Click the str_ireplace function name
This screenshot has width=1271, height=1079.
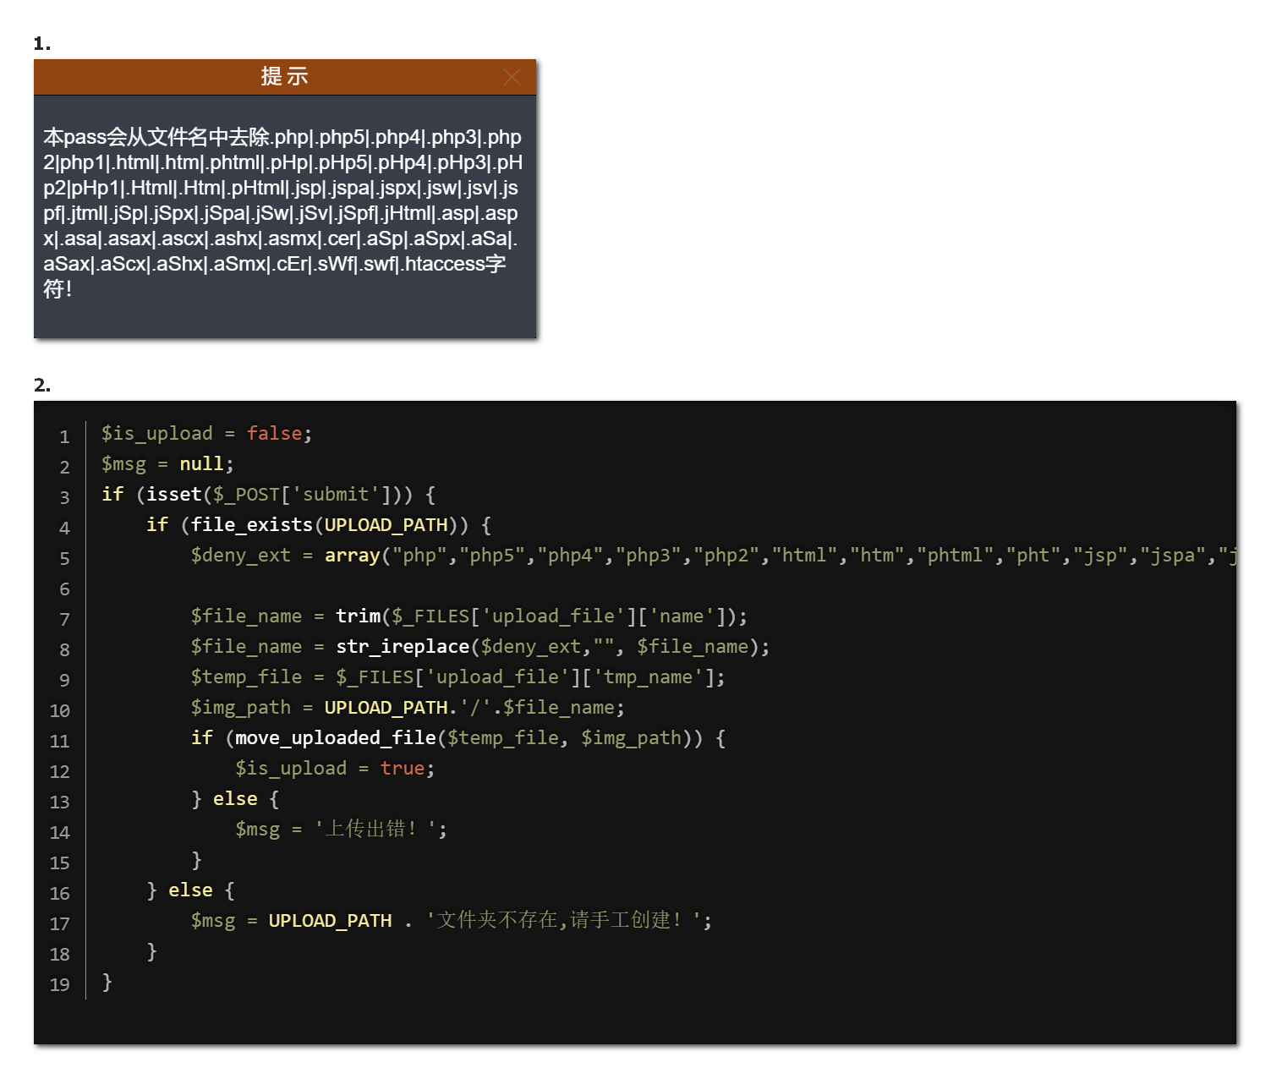(x=402, y=647)
